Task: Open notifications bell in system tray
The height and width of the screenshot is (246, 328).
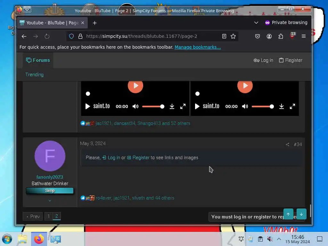Action: tap(241, 239)
